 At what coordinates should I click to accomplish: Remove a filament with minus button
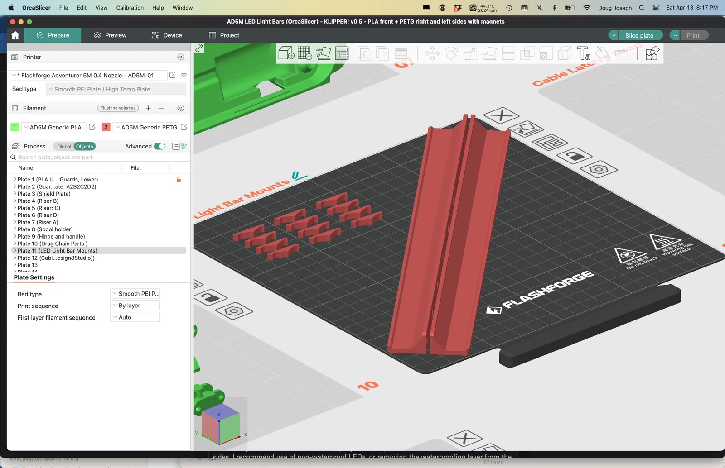[x=161, y=108]
